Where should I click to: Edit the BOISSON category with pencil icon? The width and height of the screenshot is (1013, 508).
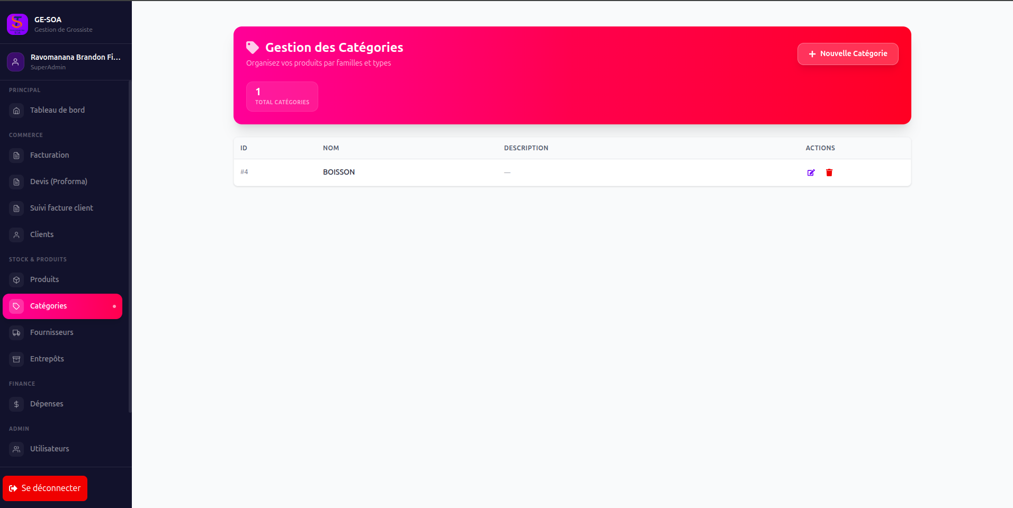(811, 173)
